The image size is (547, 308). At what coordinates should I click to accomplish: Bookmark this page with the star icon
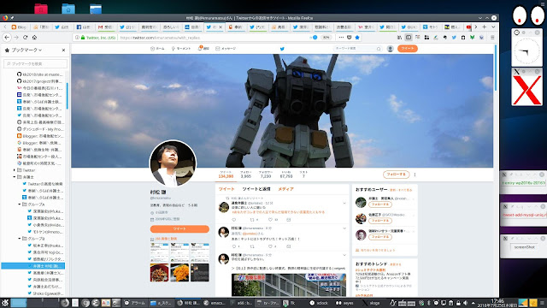pos(357,38)
